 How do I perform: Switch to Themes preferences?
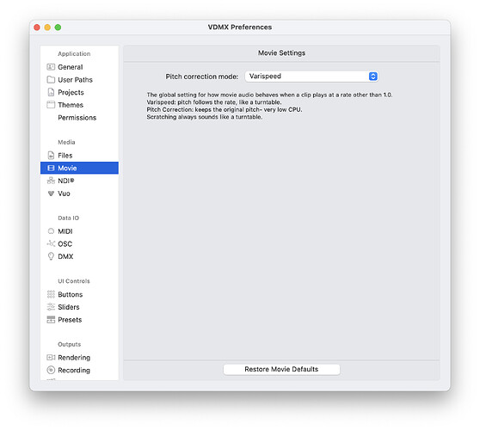click(x=79, y=105)
